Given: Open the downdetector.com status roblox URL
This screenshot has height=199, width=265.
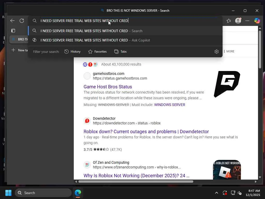Looking at the screenshot, I should point(127,123).
